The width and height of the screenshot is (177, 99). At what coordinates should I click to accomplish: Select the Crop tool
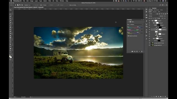[11, 18]
